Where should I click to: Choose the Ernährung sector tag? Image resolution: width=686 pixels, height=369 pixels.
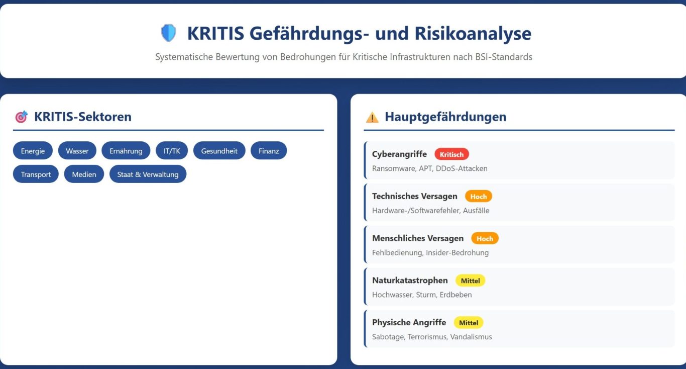[126, 151]
